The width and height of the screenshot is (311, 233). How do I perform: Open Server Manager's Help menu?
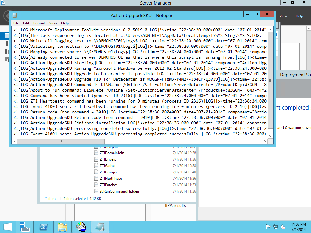coord(299,16)
